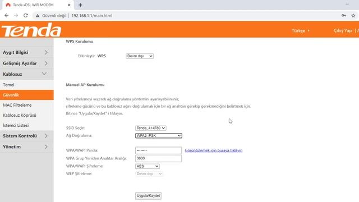Open saved passwords key icon

[x=344, y=16]
